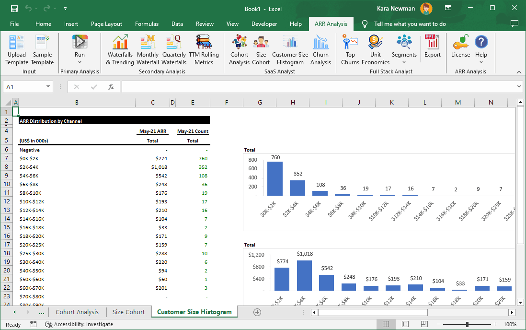Add a new worksheet with plus button

click(257, 312)
